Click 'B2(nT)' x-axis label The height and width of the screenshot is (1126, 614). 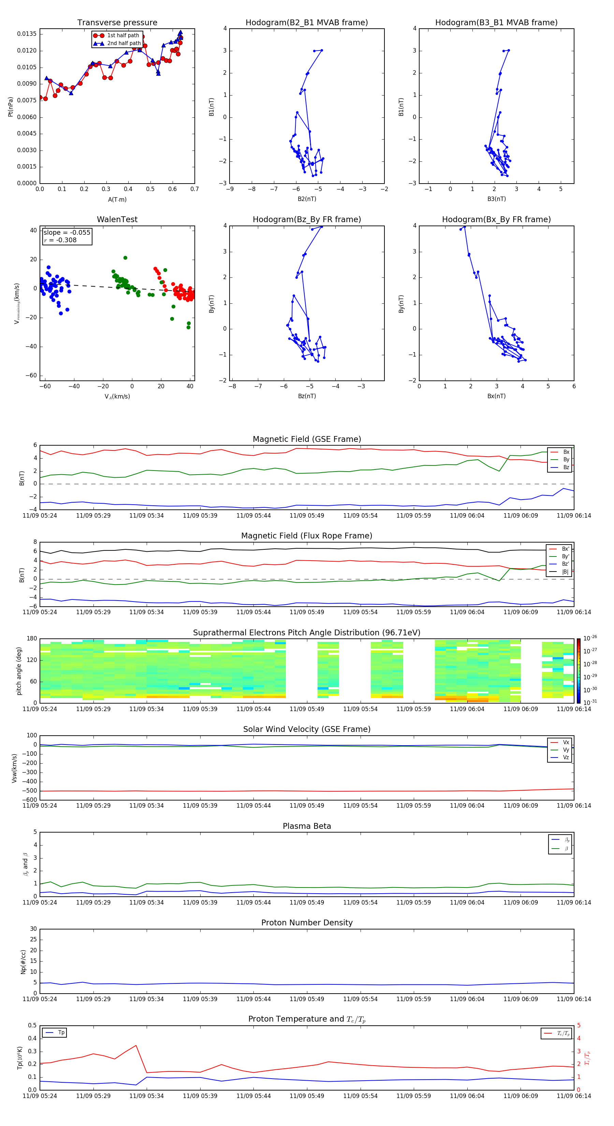point(307,199)
